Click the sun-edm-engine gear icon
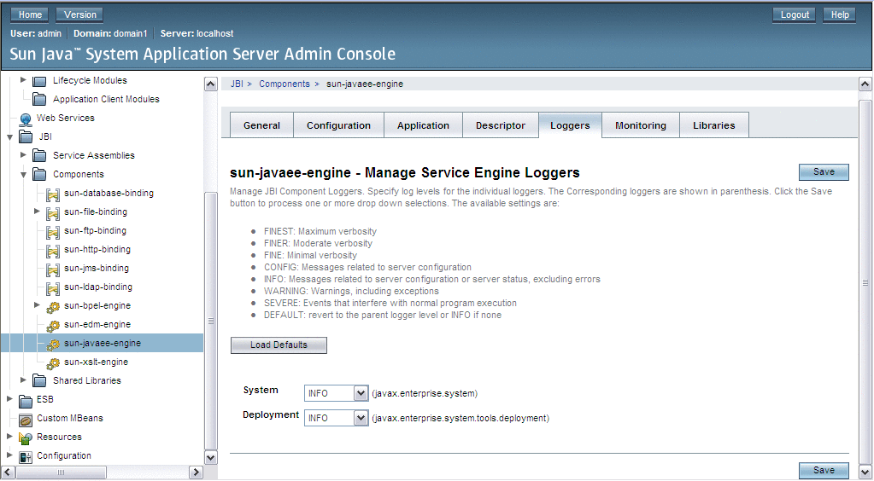This screenshot has width=874, height=481. (53, 326)
